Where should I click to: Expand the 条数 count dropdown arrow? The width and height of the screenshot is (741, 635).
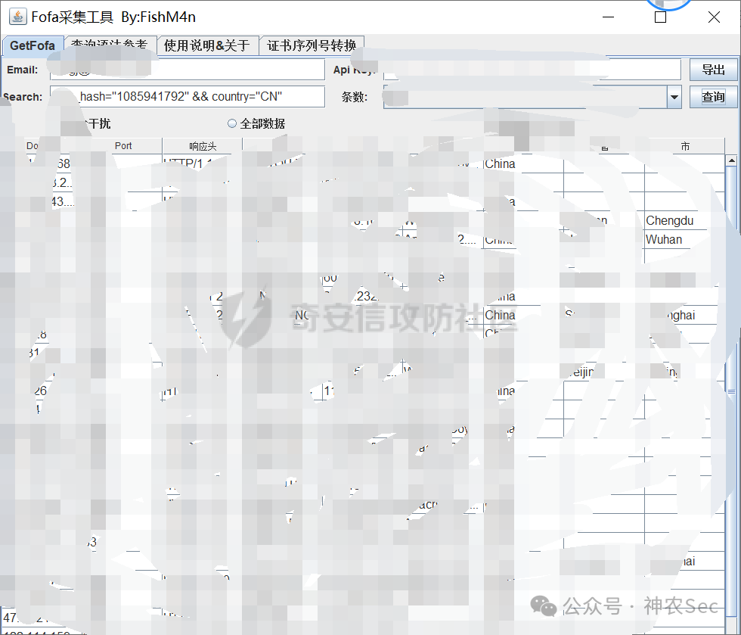674,97
